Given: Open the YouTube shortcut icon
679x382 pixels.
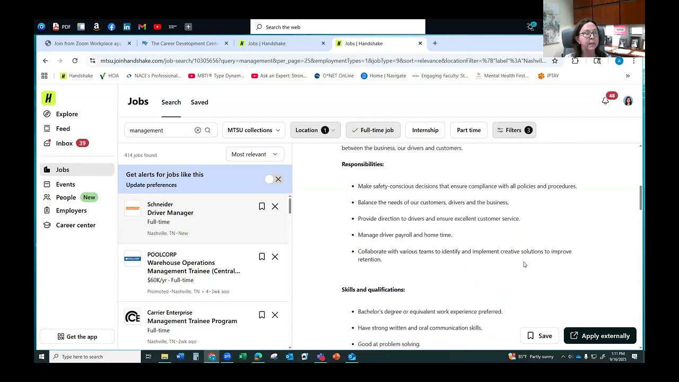Looking at the screenshot, I should (x=158, y=27).
